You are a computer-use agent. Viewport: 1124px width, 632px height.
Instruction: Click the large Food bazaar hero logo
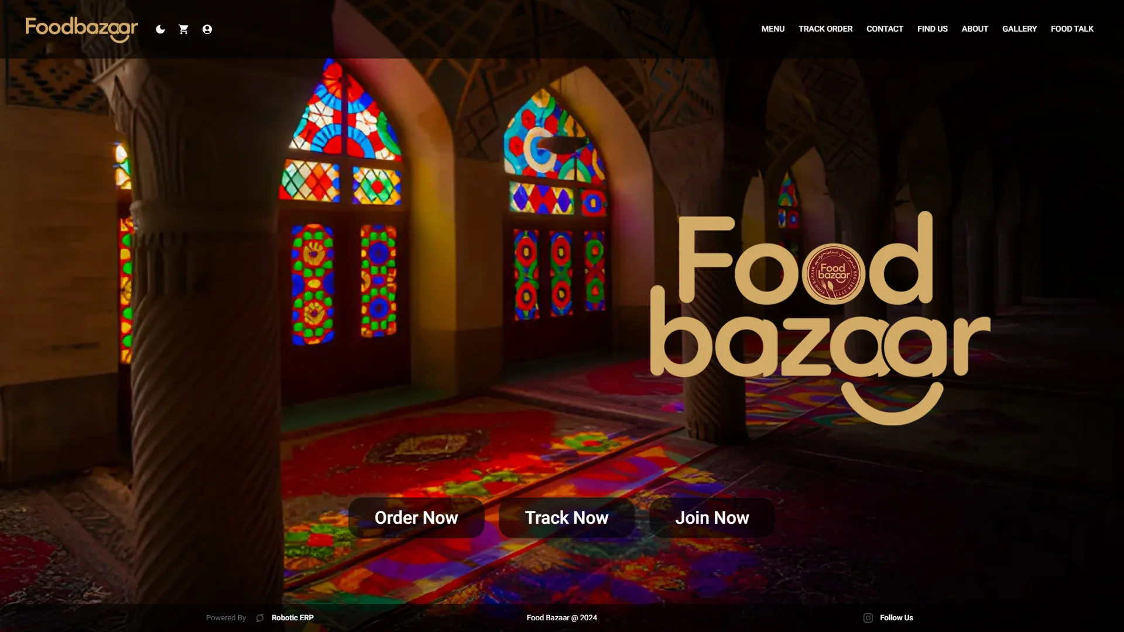[x=820, y=318]
